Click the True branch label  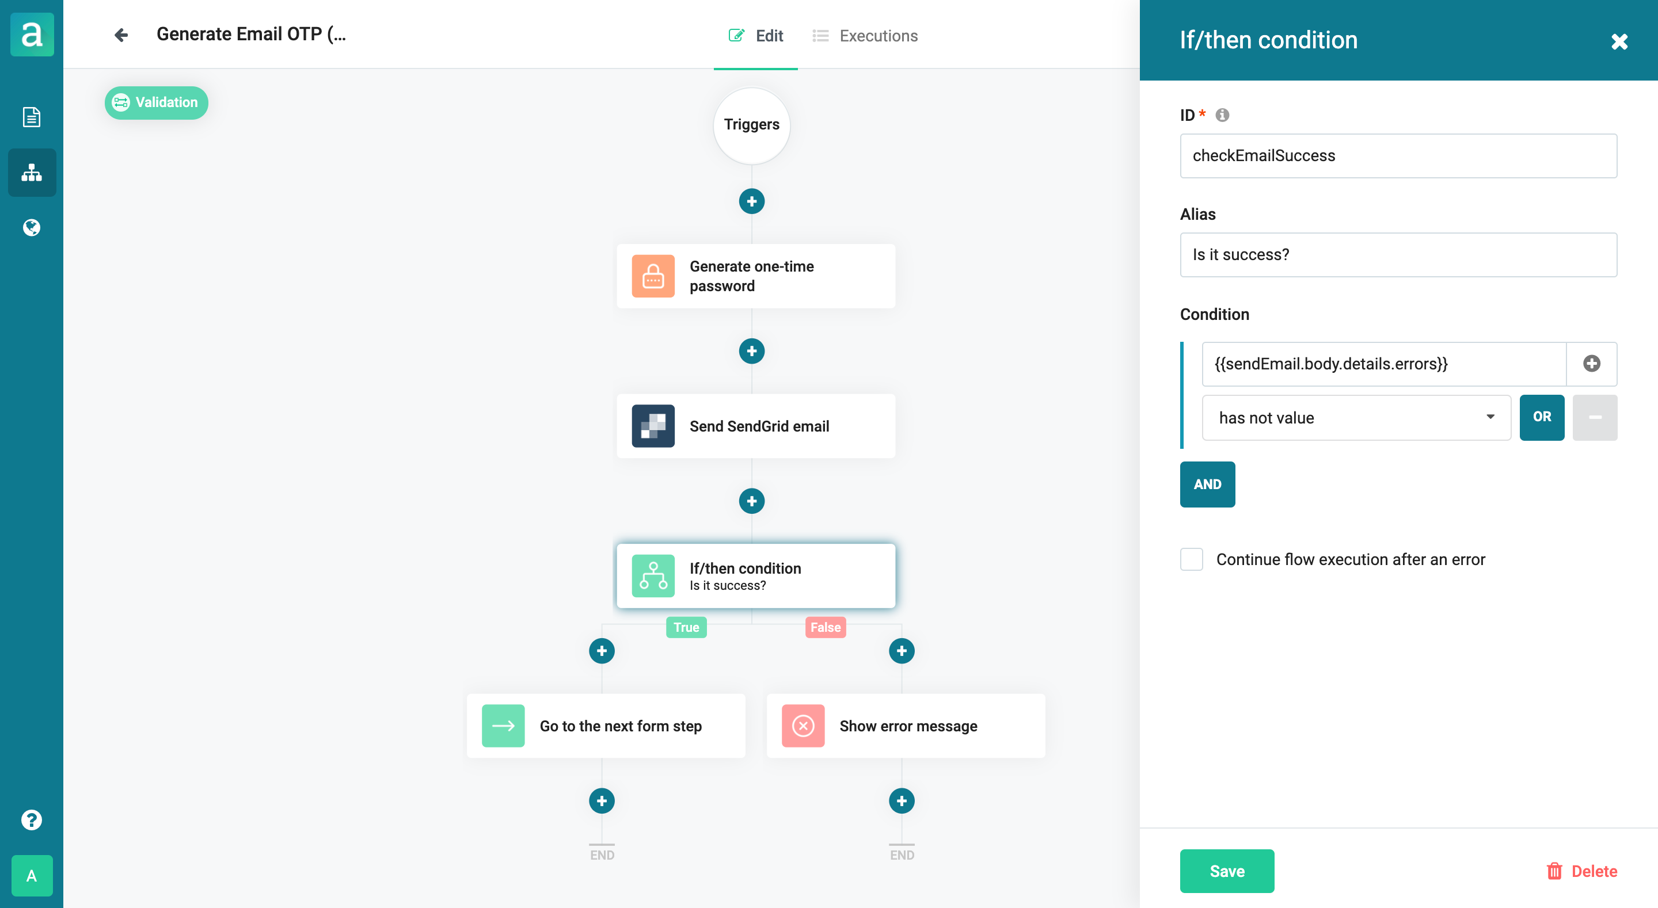coord(686,627)
